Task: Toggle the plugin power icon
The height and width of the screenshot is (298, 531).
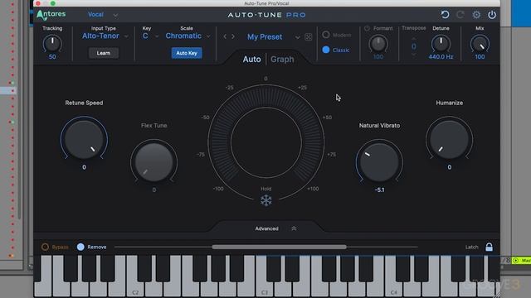Action: click(x=492, y=15)
